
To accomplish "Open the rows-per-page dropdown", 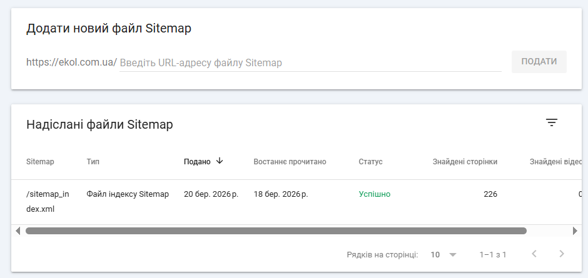I will click(x=444, y=255).
